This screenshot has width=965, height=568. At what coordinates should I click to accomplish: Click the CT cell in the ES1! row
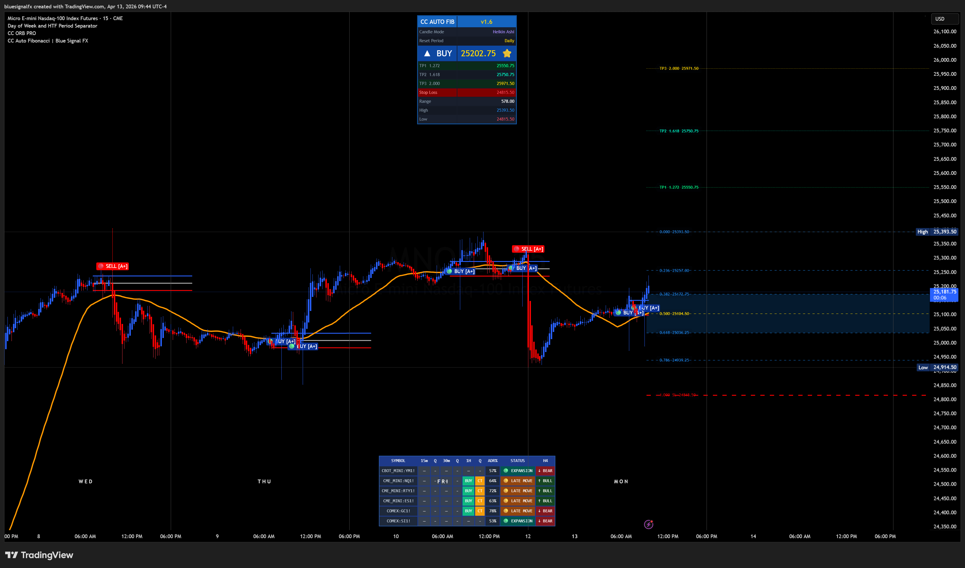tap(480, 501)
